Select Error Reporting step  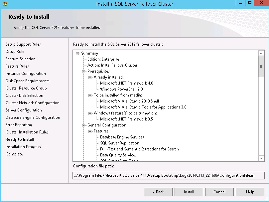click(x=19, y=125)
